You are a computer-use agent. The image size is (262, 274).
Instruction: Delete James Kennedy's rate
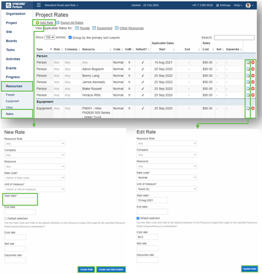[x=253, y=82]
